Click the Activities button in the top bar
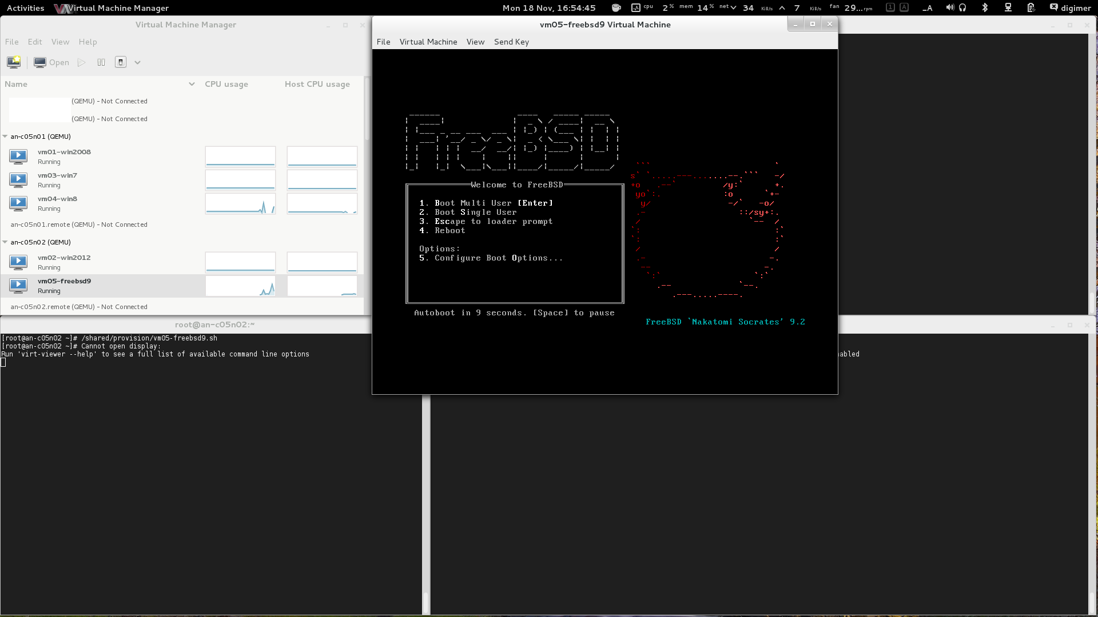 [25, 8]
